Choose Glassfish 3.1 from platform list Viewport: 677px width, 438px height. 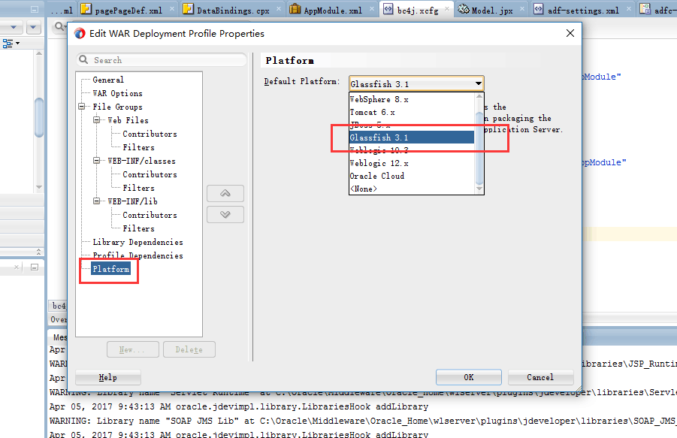point(412,137)
